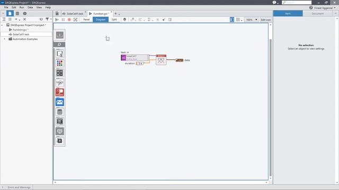The width and height of the screenshot is (339, 190).
Task: Click the Run arrow in the toolbar
Action: pyautogui.click(x=57, y=20)
